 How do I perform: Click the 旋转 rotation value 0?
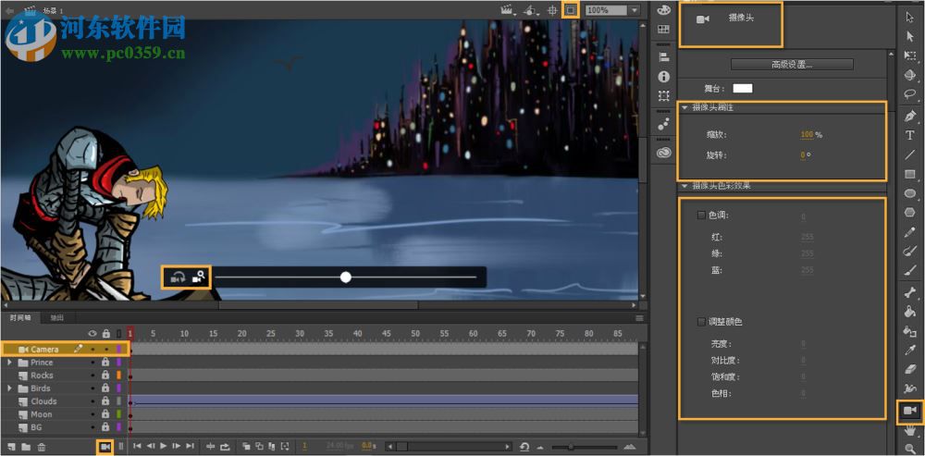[802, 155]
